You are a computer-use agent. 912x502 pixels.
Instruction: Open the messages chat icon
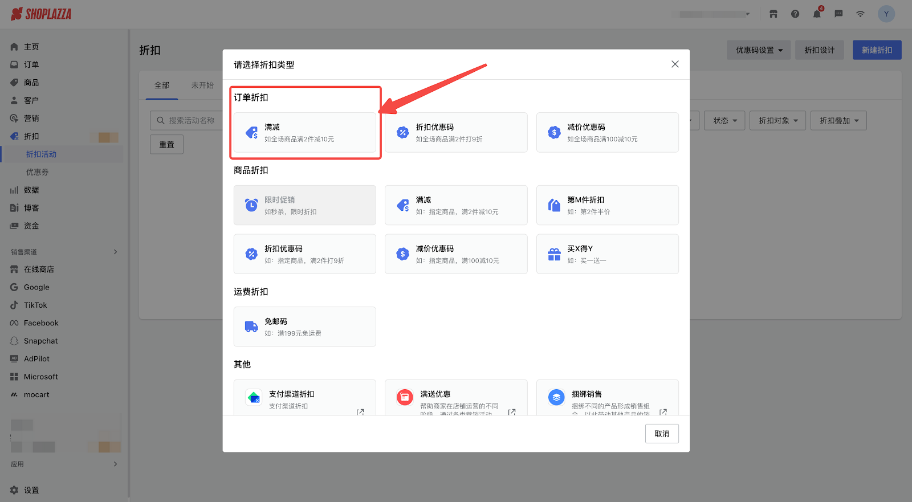tap(838, 14)
